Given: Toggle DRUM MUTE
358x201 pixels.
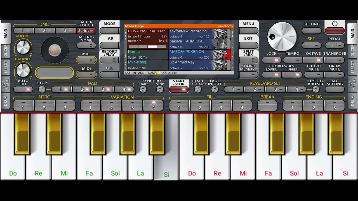Looking at the screenshot, I should [x=335, y=75].
